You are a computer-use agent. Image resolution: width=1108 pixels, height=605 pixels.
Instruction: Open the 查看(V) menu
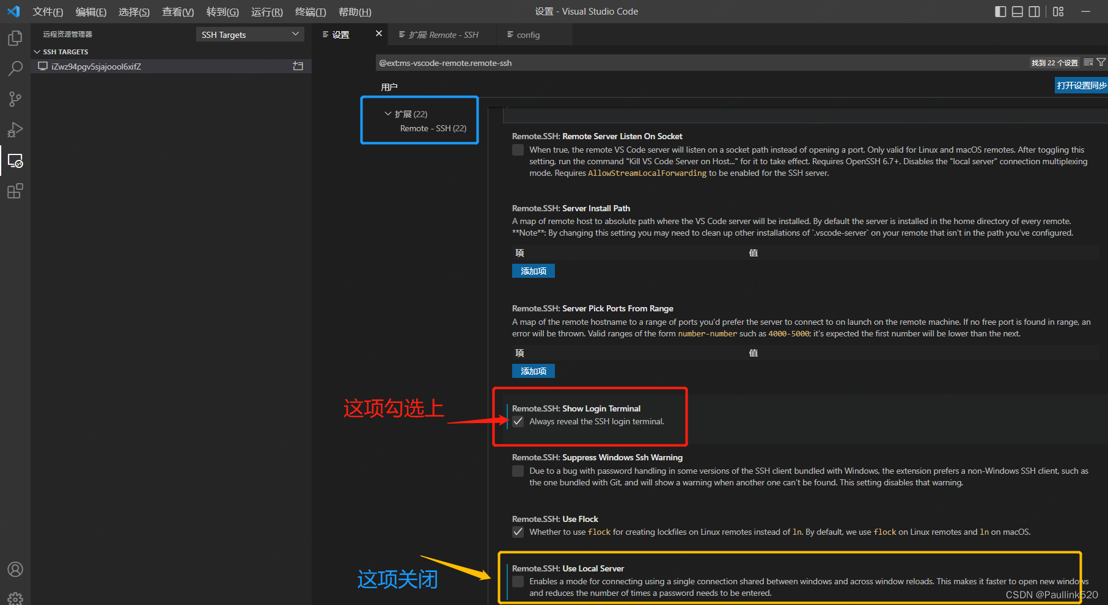point(178,12)
